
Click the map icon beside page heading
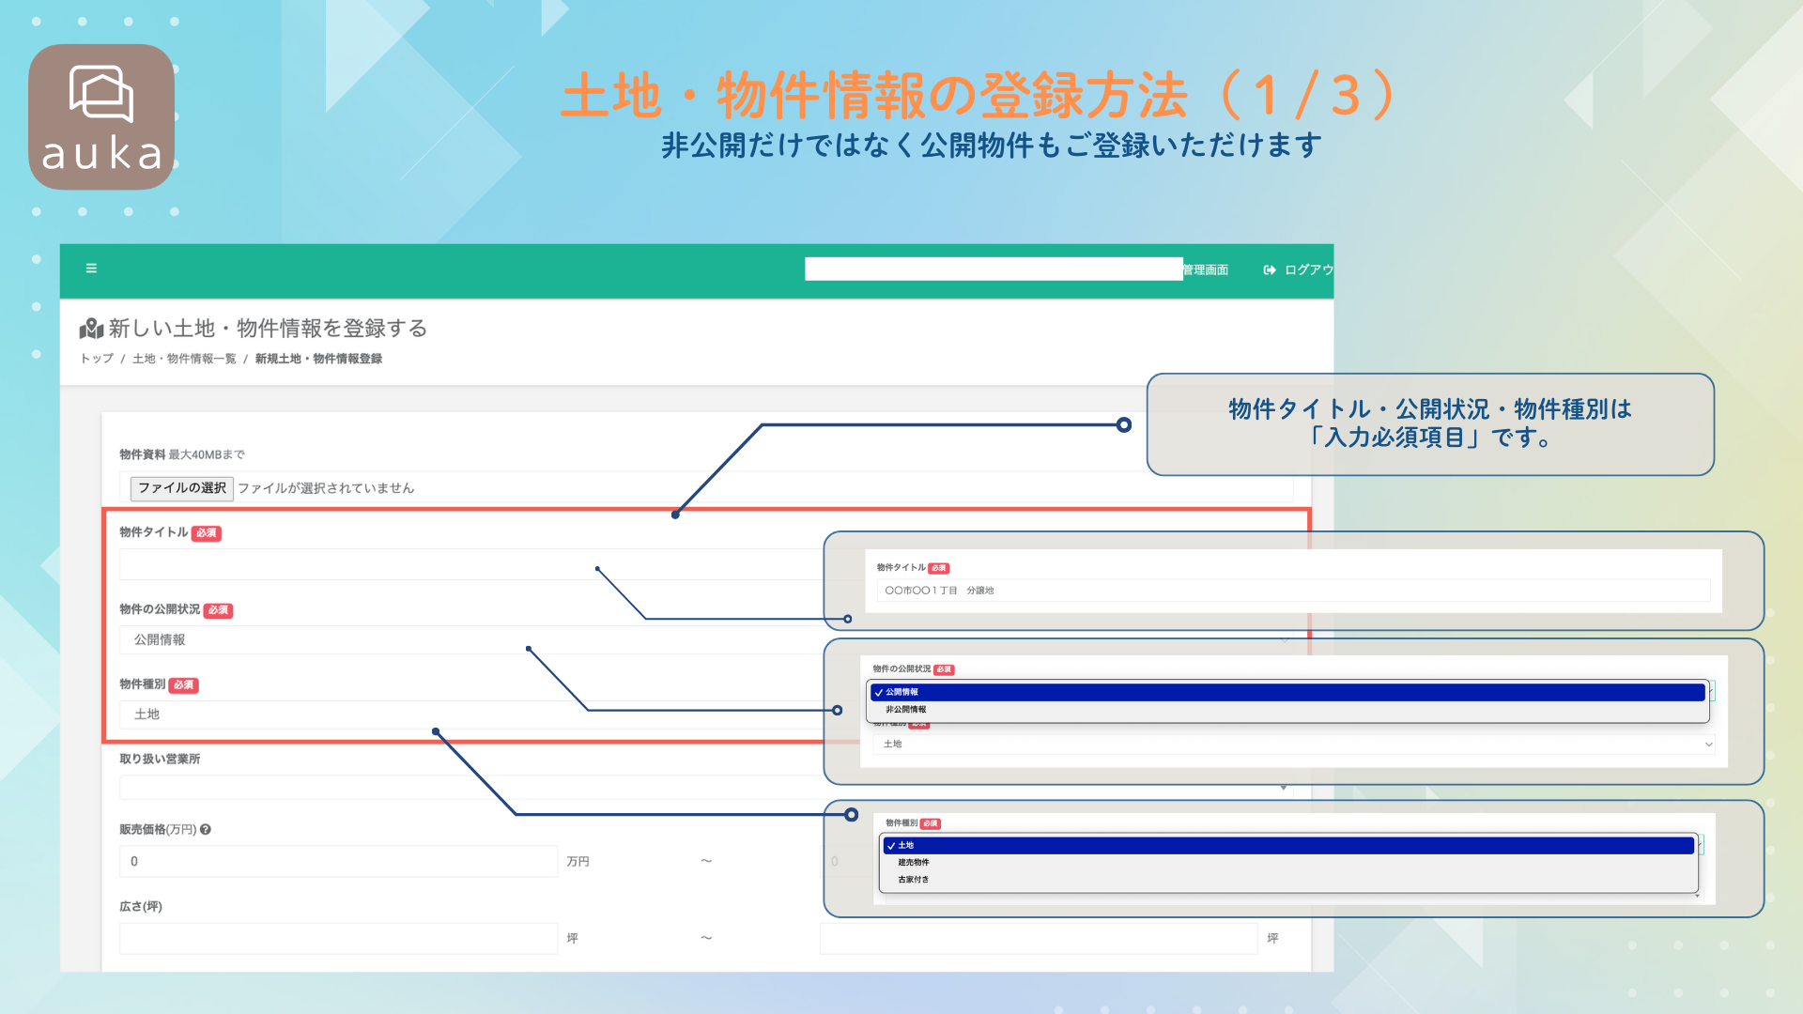click(x=91, y=329)
